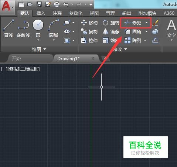Expand the rectangle tool dropdown
The height and width of the screenshot is (167, 177).
click(74, 23)
